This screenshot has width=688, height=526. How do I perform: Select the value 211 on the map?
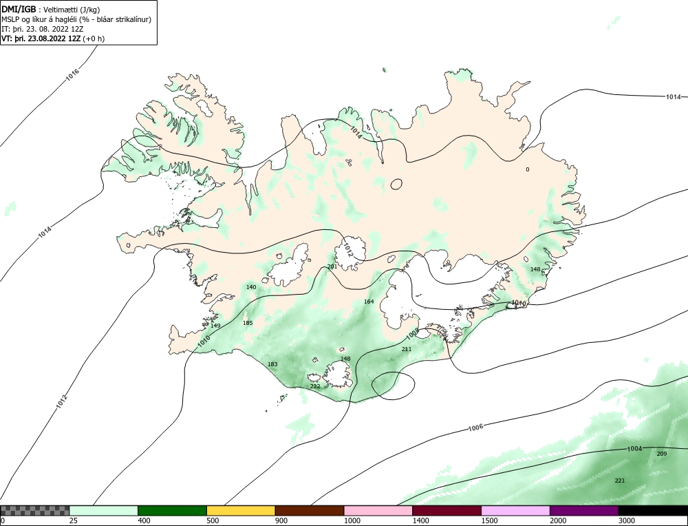(x=407, y=349)
